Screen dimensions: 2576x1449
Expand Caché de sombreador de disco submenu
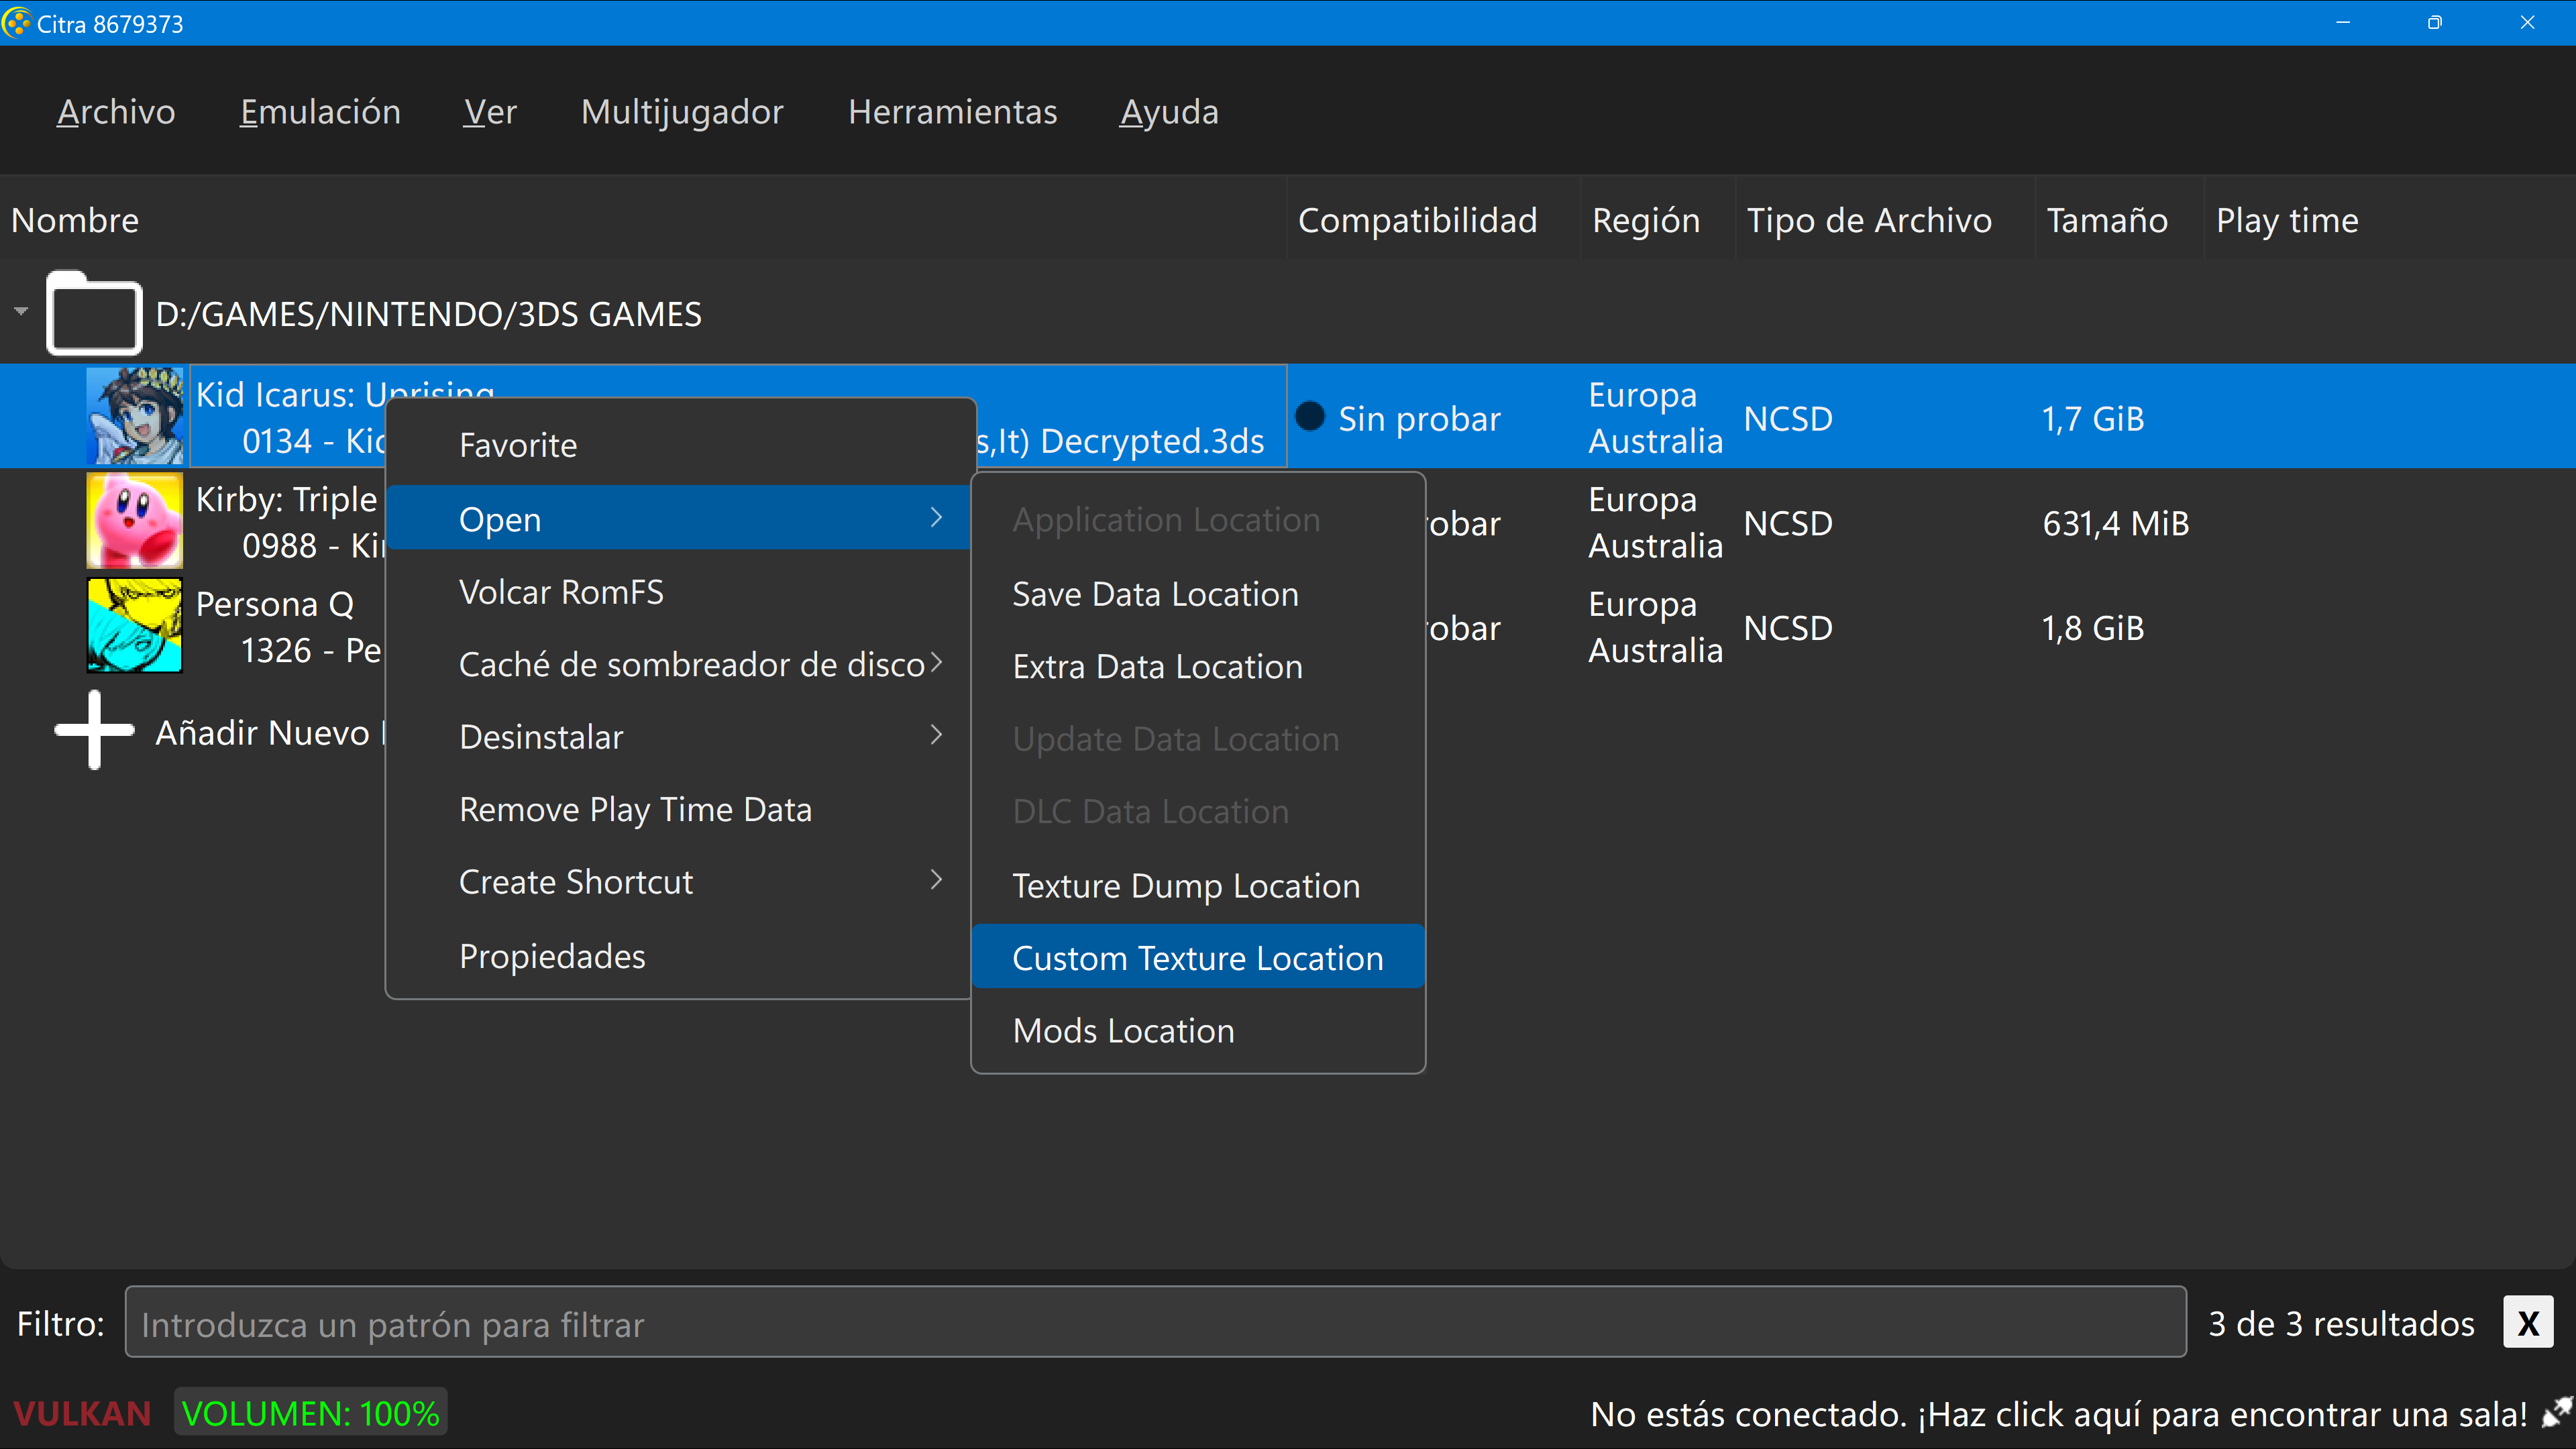pyautogui.click(x=690, y=664)
